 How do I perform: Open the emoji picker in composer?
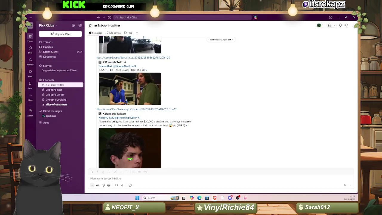coord(103,185)
